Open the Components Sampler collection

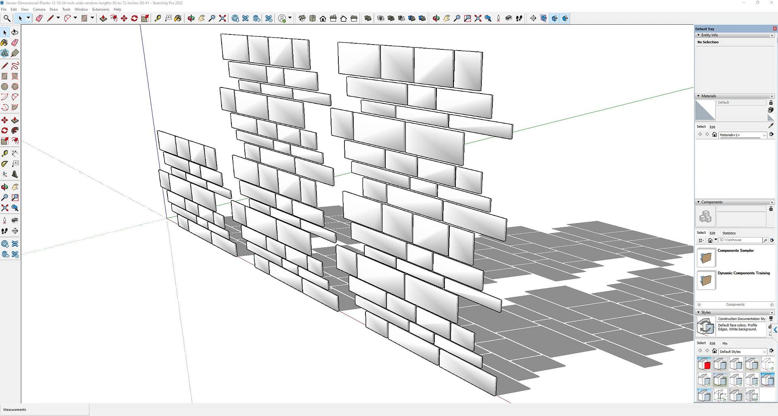click(x=706, y=258)
